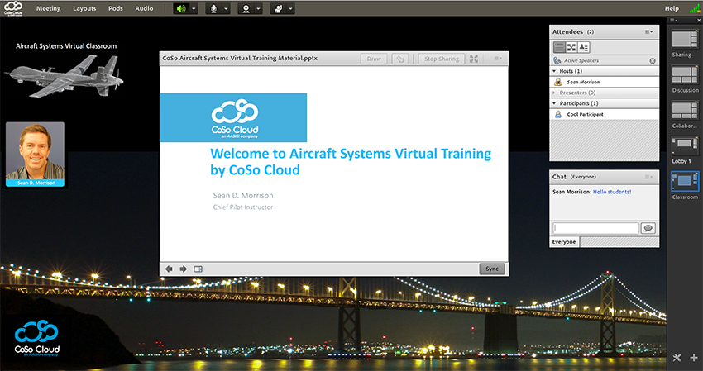
Task: Open the Help menu
Action: click(x=672, y=8)
